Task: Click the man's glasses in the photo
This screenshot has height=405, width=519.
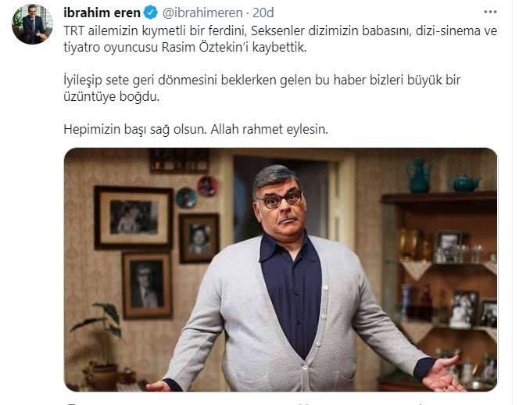Action: click(279, 199)
